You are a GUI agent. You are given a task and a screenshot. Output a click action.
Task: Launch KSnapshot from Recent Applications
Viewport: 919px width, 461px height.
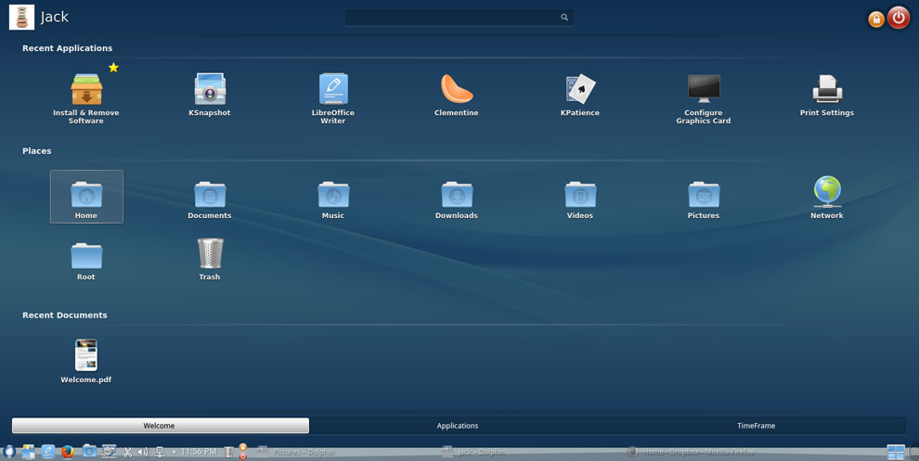point(210,95)
